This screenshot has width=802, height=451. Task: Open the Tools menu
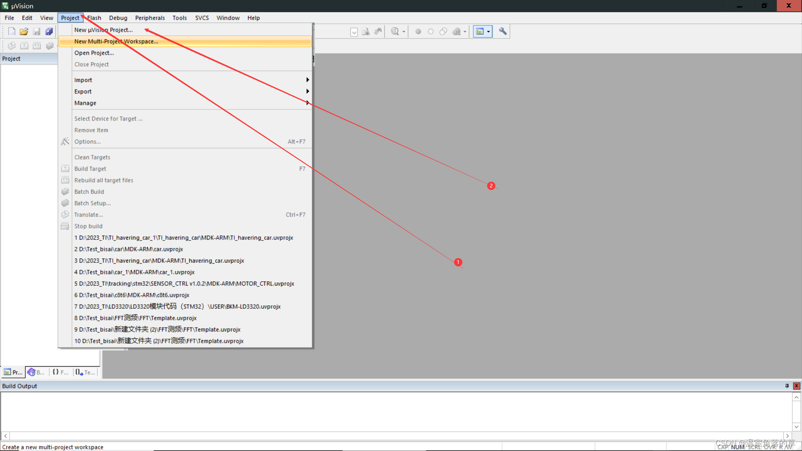point(180,18)
